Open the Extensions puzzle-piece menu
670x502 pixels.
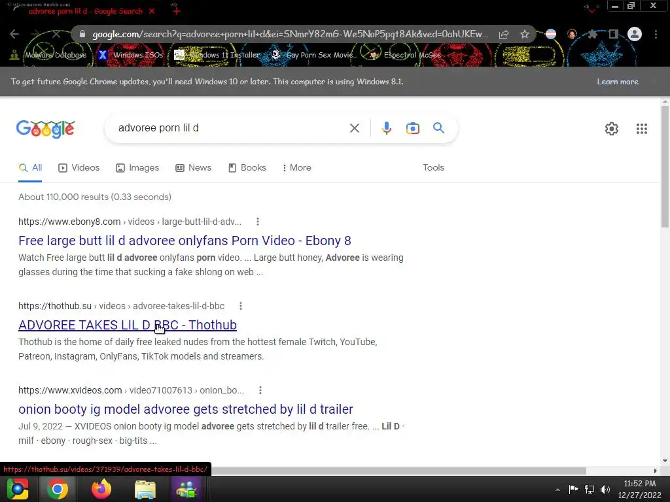[593, 34]
